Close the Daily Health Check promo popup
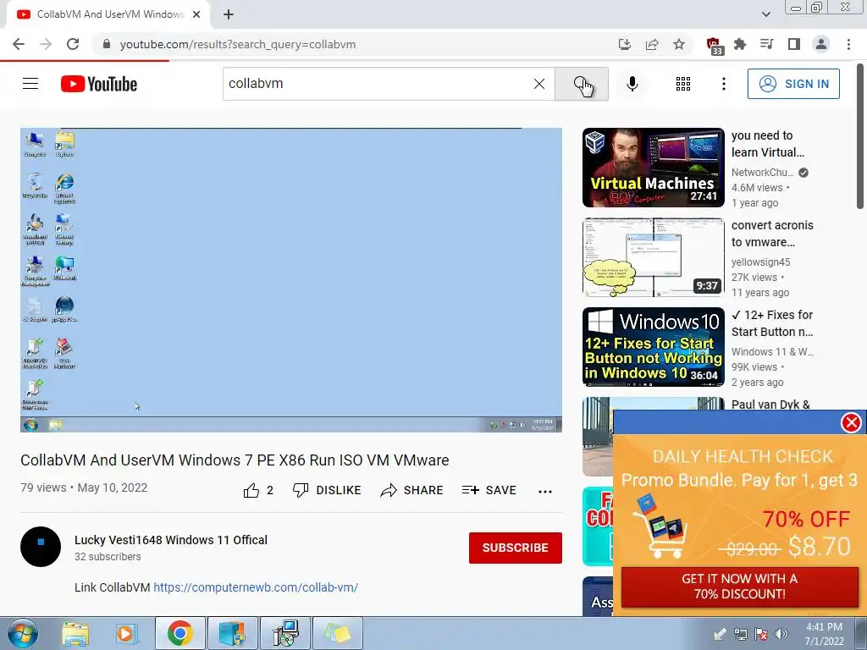 [851, 423]
